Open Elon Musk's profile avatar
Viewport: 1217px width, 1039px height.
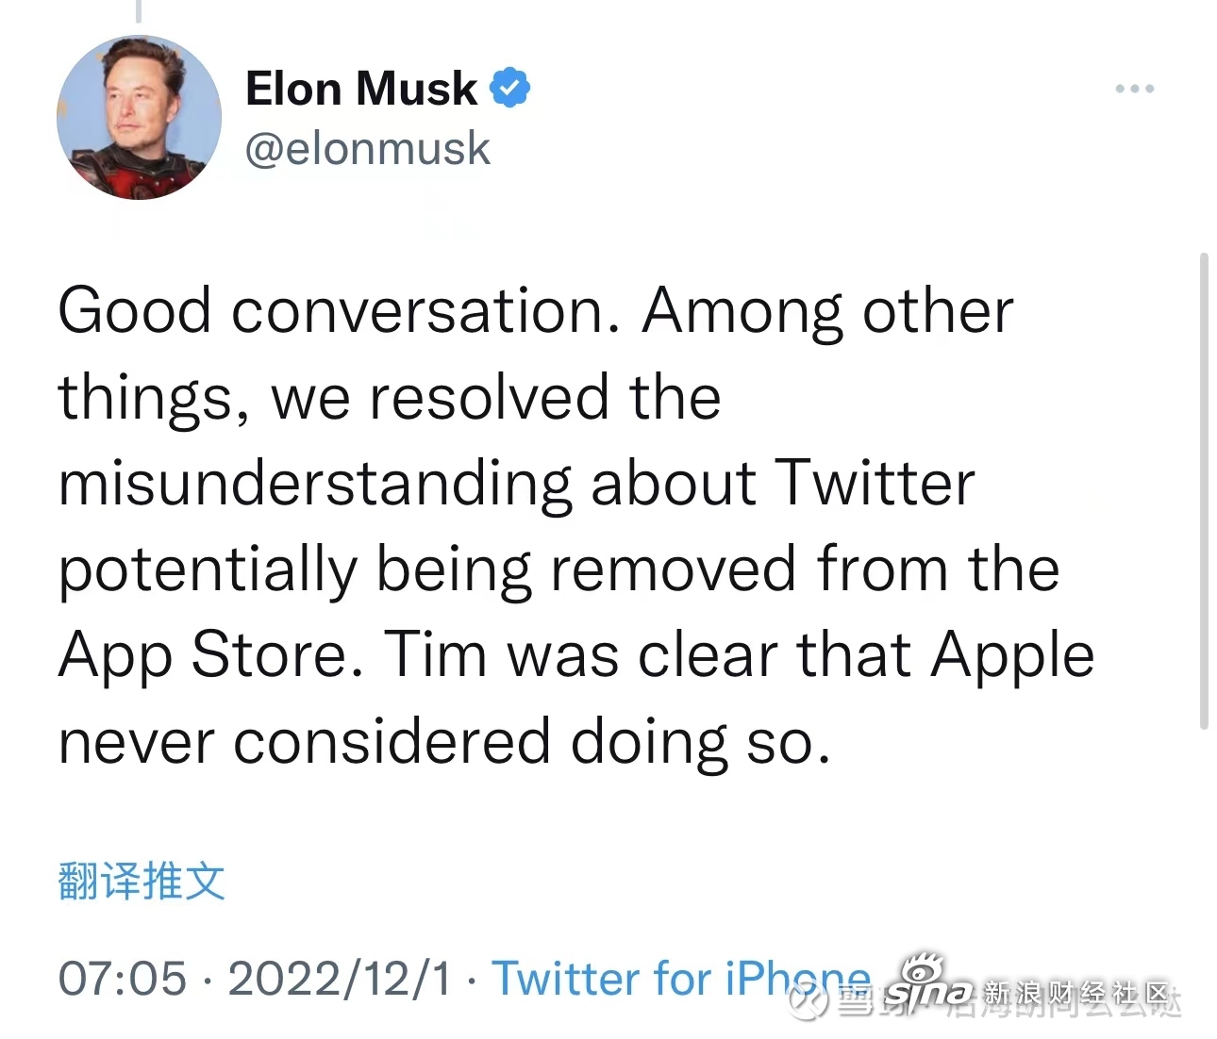coord(140,118)
